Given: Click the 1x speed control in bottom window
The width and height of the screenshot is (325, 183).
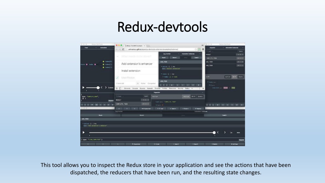Looking at the screenshot, I should pyautogui.click(x=231, y=132).
